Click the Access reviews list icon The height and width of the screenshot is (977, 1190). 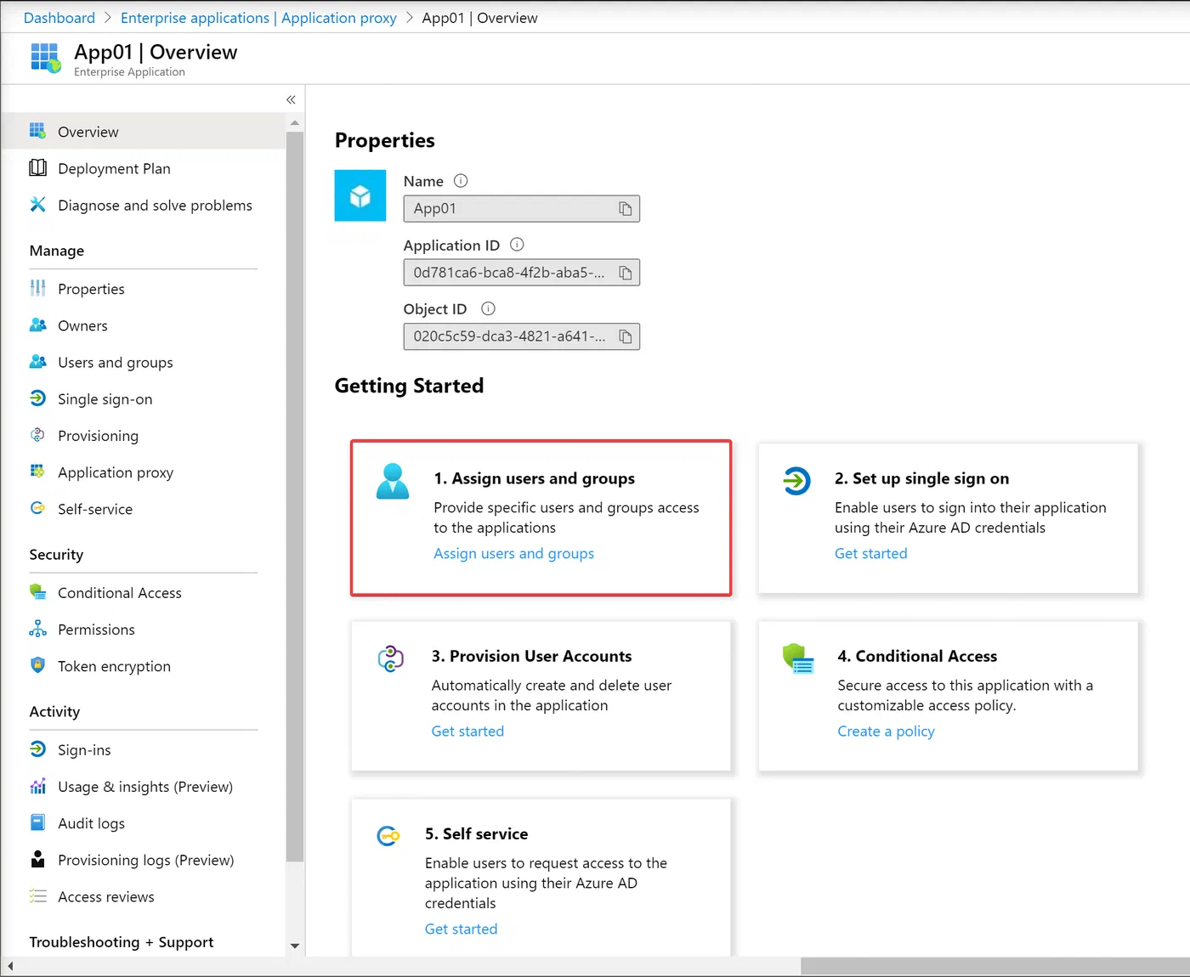(x=37, y=895)
